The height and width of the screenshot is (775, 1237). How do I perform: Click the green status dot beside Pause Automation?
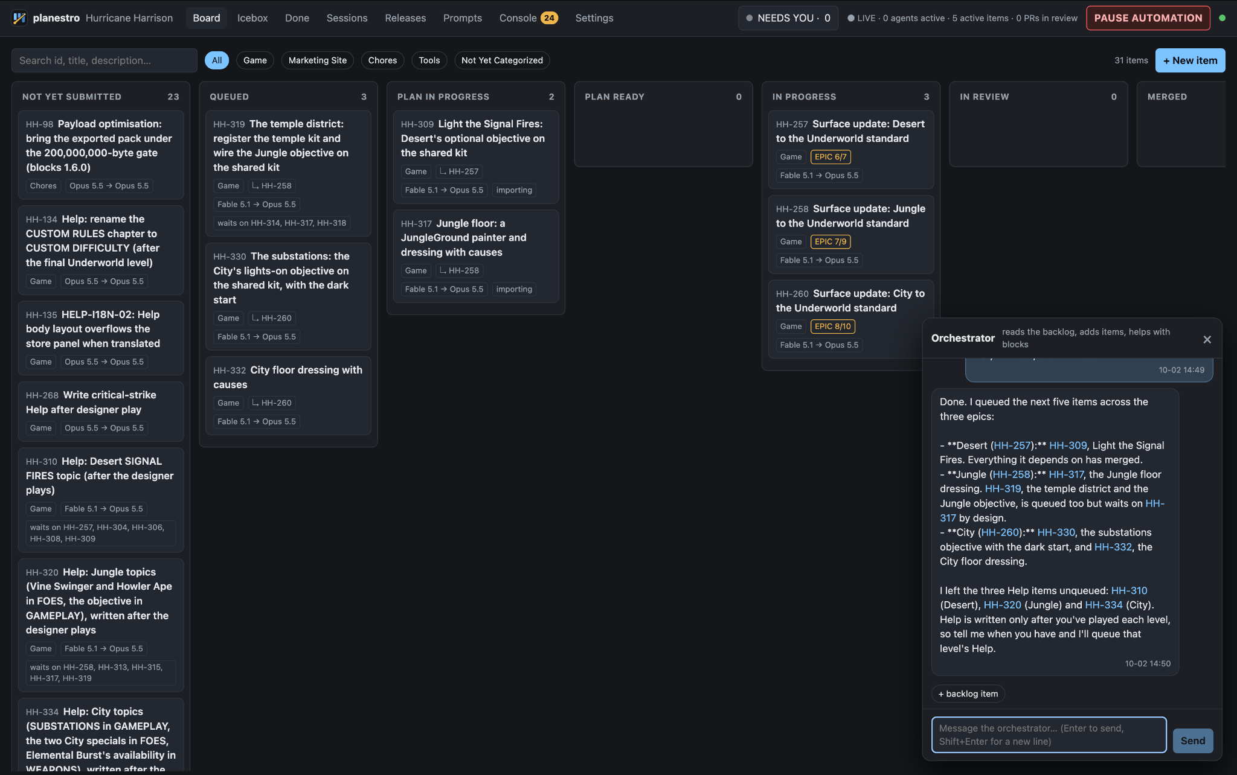coord(1223,18)
